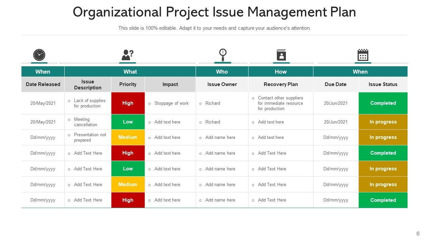
Task: Click the Issue Status column header
Action: [x=383, y=84]
